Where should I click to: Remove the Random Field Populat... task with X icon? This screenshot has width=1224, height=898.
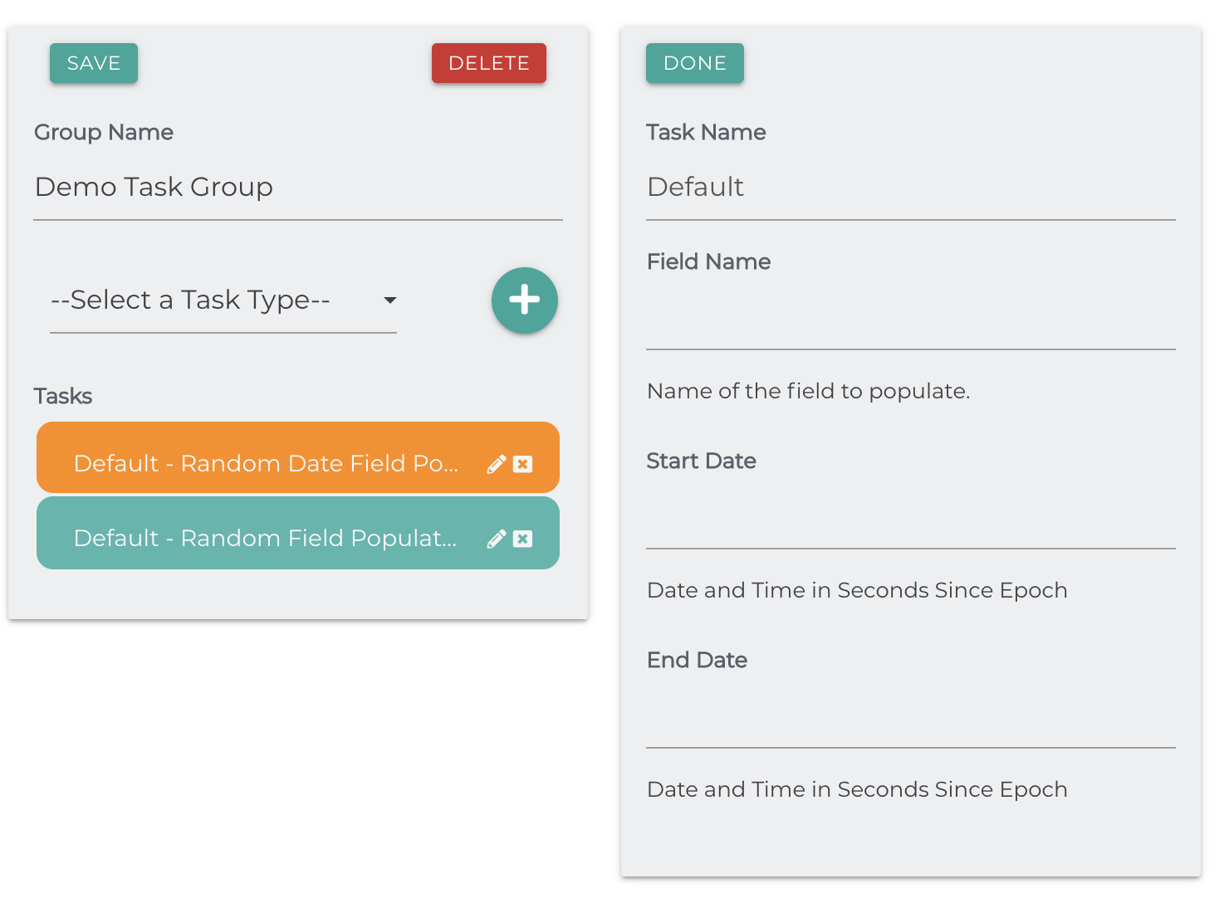(x=522, y=539)
